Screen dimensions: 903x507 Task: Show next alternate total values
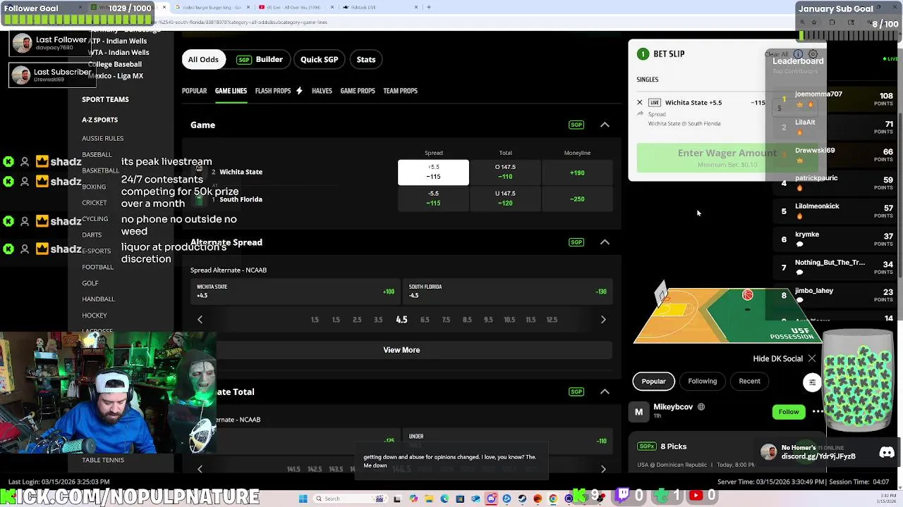603,469
